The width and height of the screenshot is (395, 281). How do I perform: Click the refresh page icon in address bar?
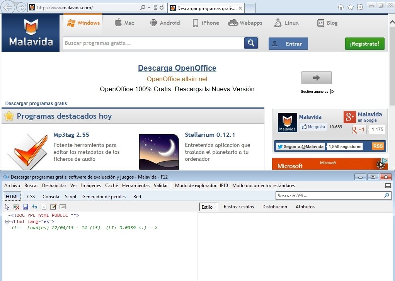162,8
